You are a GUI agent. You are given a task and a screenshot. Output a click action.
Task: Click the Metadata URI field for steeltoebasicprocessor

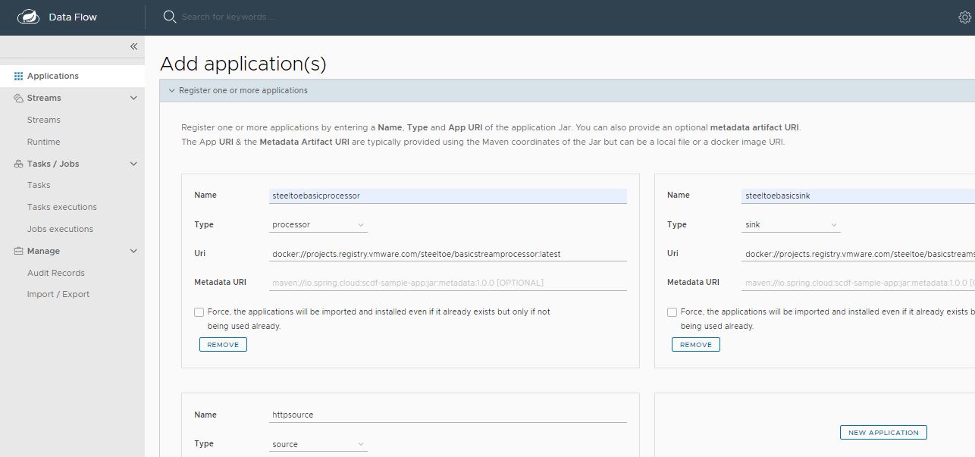[449, 282]
